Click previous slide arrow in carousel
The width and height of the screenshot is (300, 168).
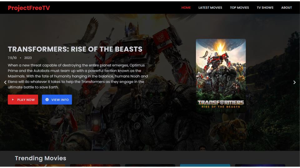[5, 82]
